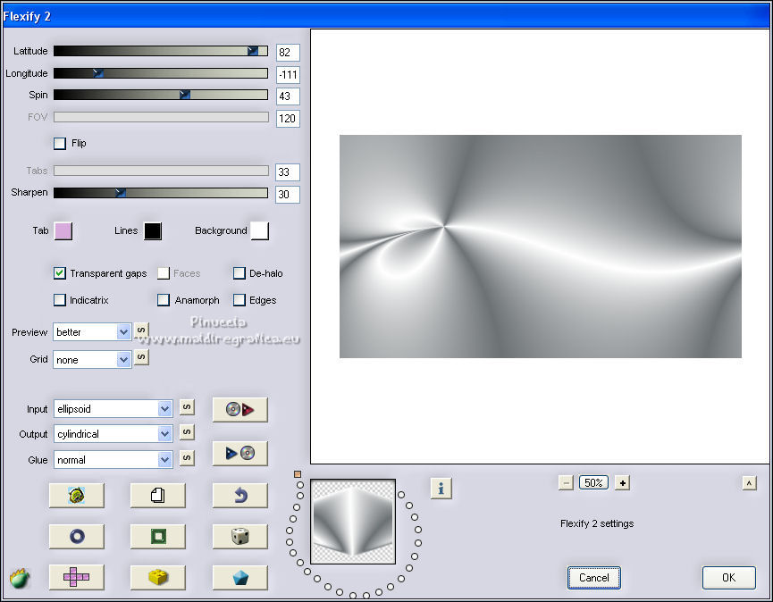Image resolution: width=773 pixels, height=602 pixels.
Task: Enable the Flip checkbox
Action: (60, 144)
